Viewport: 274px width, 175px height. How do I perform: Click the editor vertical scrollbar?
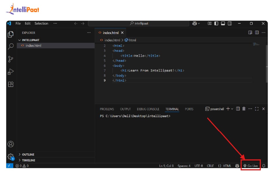pos(267,64)
